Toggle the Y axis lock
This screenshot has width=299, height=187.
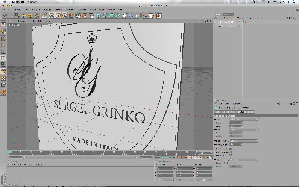coord(58,16)
